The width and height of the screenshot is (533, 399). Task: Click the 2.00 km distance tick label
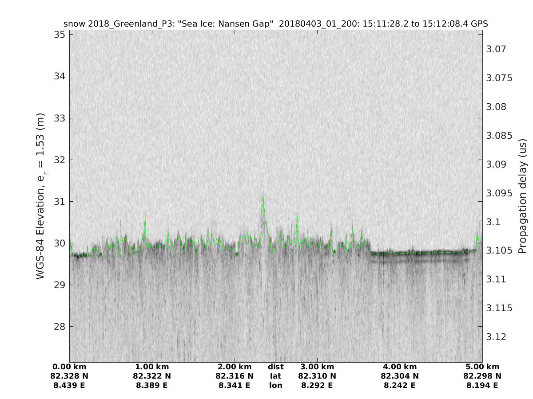235,367
